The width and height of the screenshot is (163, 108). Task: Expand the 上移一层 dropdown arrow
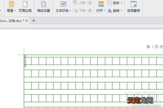[93, 3]
